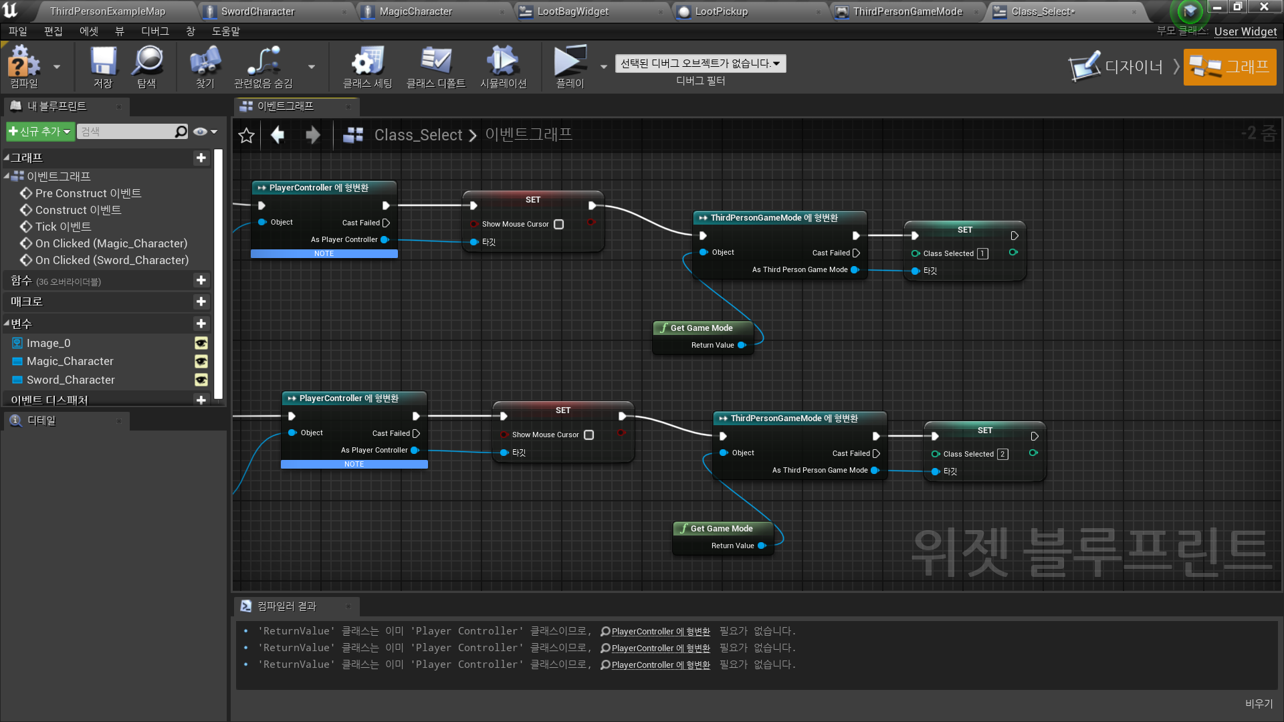Open the debug object filter dropdown

point(700,64)
